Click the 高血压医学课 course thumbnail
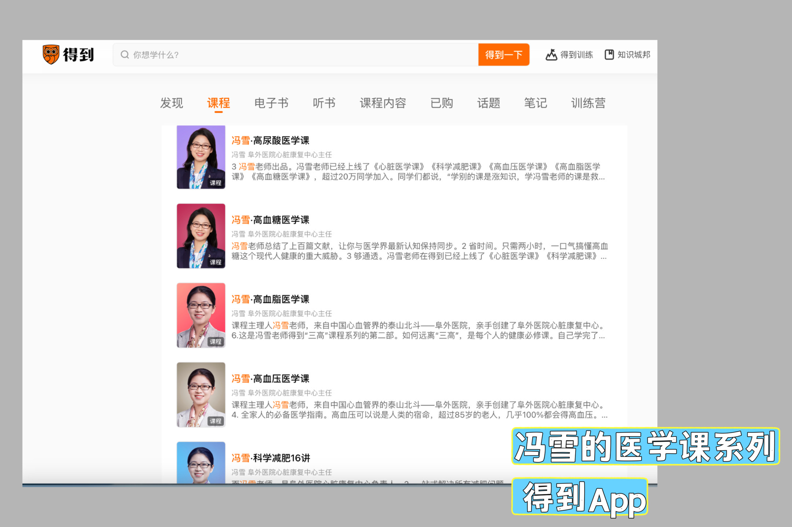792x527 pixels. click(x=201, y=395)
